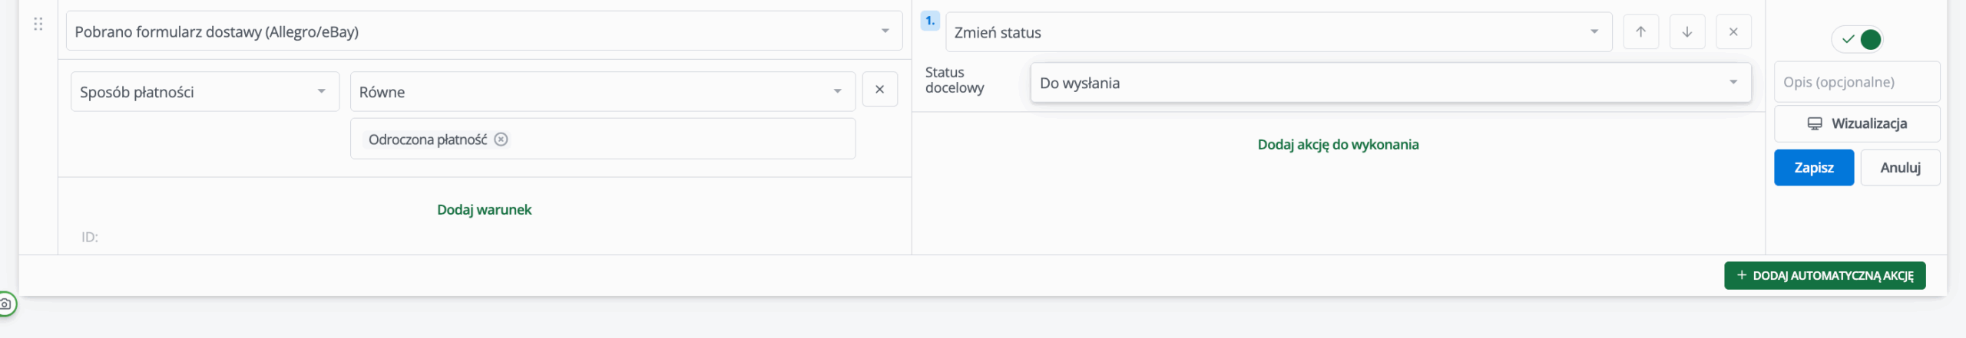Expand the Do wysłania status dropdown
Screen dimensions: 1966x338
1390,83
